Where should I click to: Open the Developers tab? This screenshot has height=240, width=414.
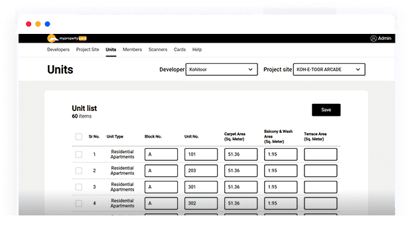coord(58,49)
